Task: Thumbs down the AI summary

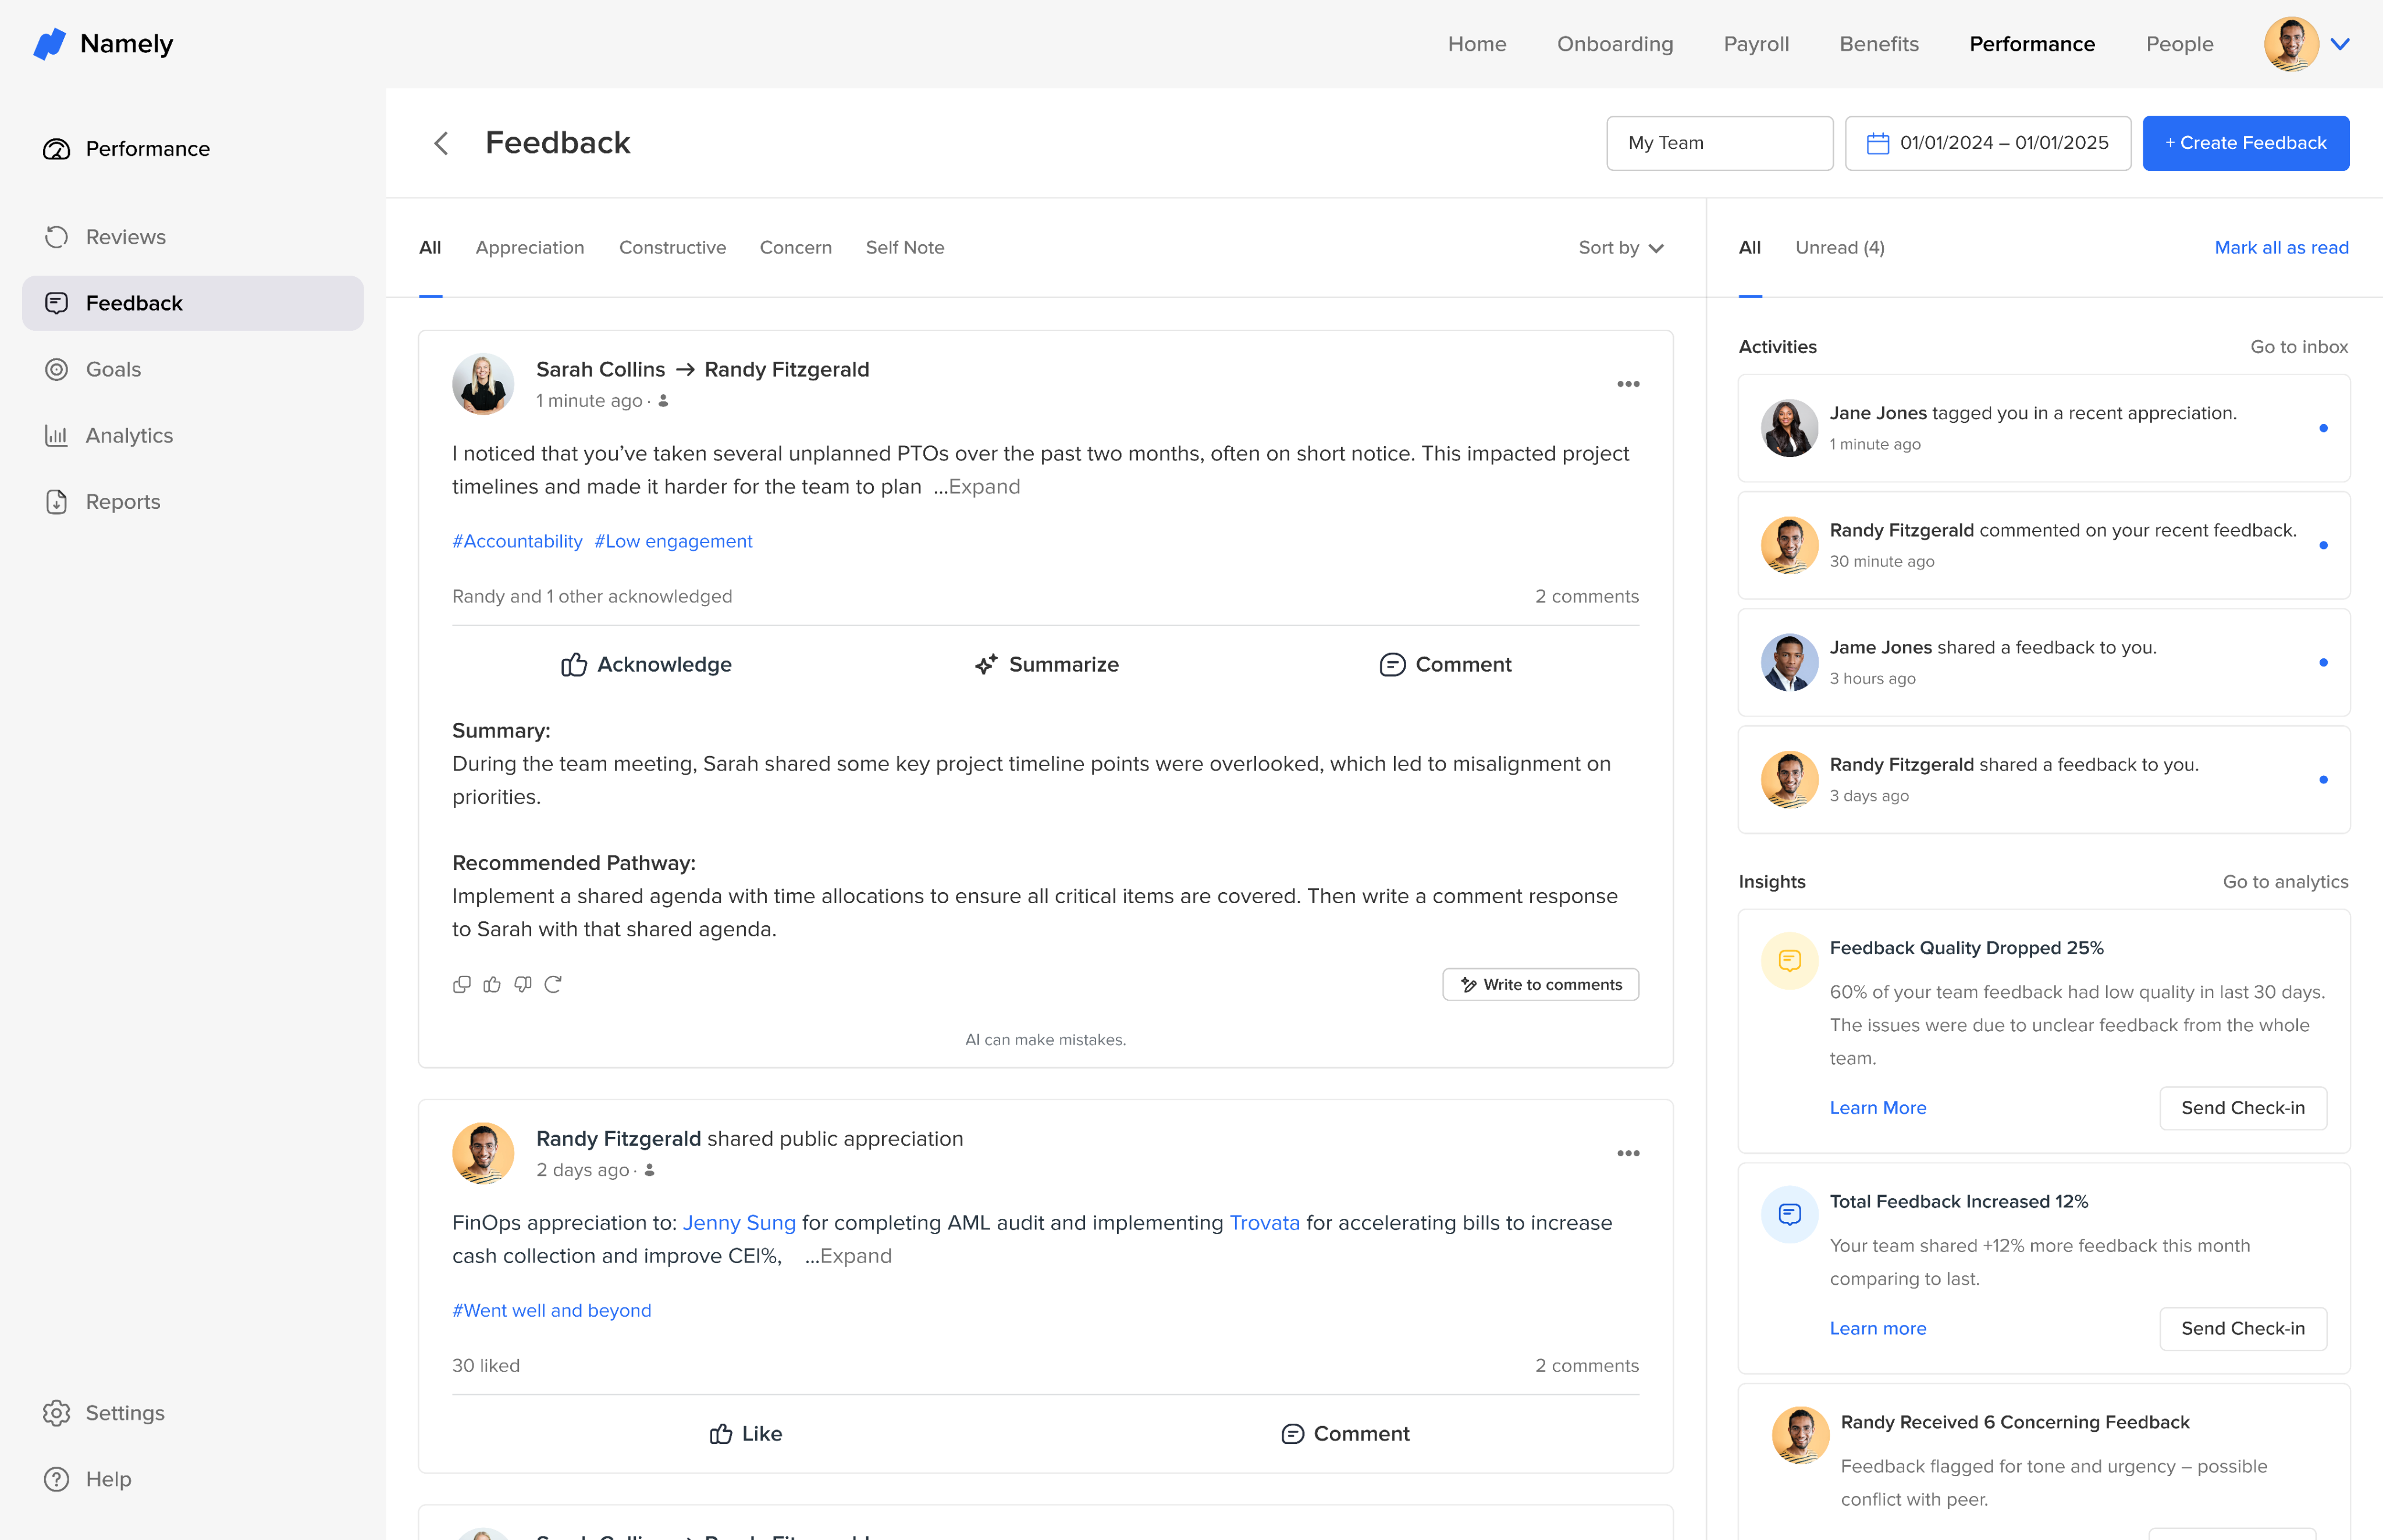Action: point(522,984)
